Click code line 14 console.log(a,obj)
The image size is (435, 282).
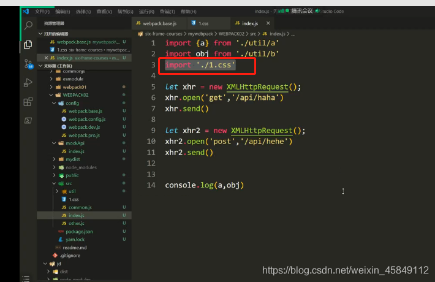(x=205, y=185)
